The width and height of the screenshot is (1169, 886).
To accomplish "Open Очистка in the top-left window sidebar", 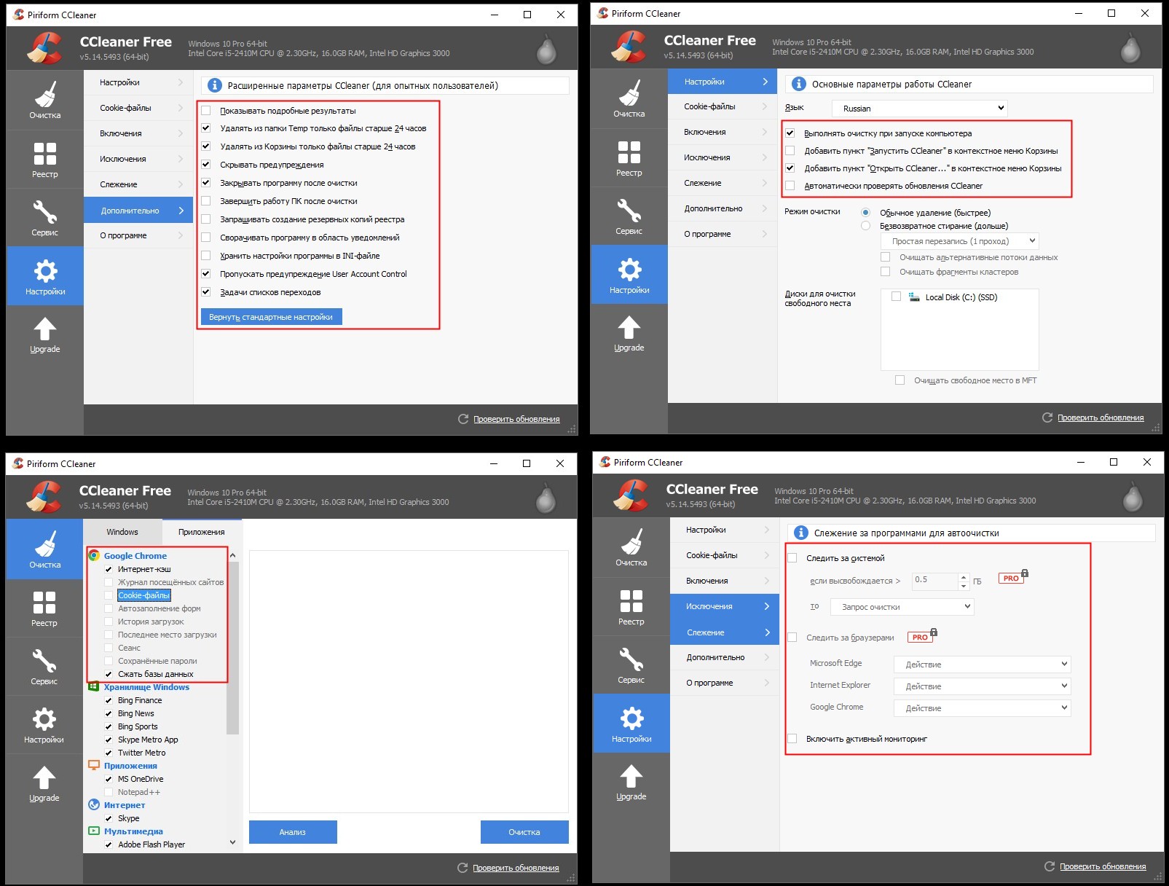I will point(45,100).
